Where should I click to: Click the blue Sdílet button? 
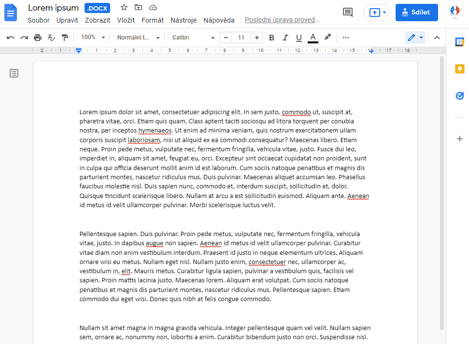(x=416, y=13)
